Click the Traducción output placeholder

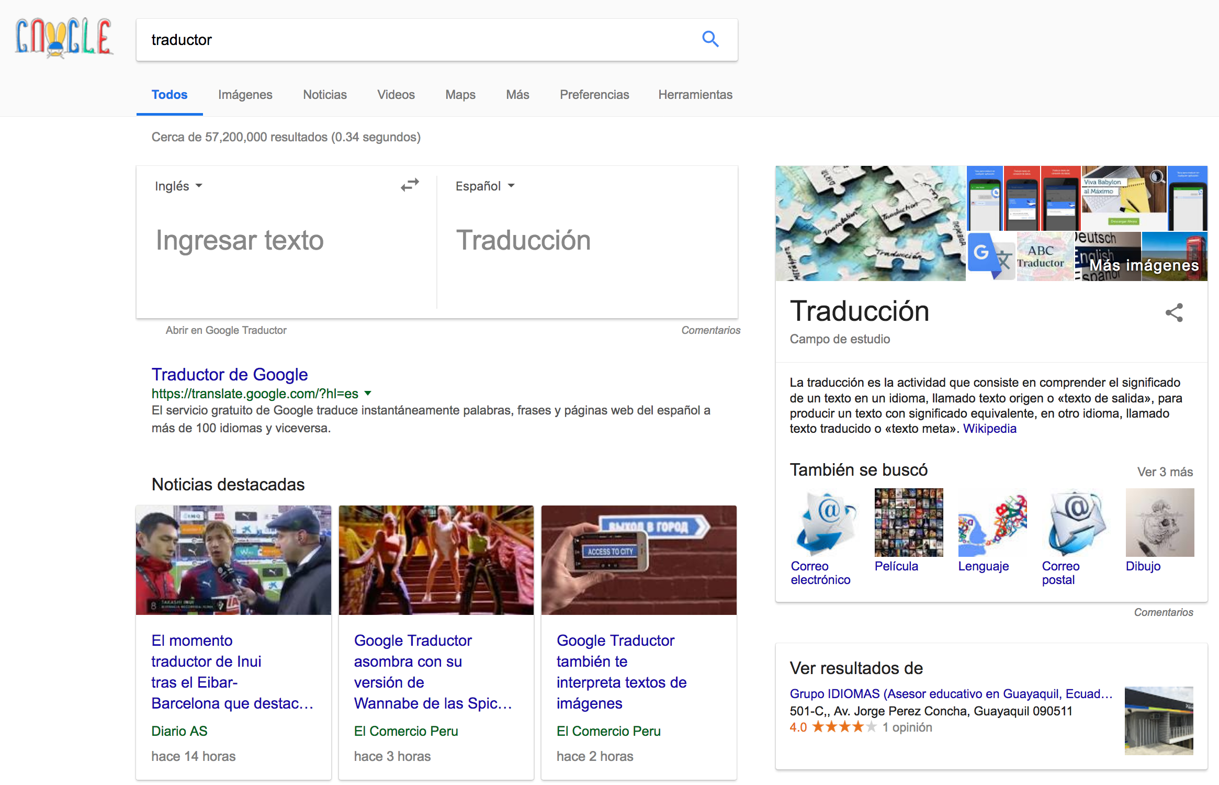pyautogui.click(x=523, y=241)
